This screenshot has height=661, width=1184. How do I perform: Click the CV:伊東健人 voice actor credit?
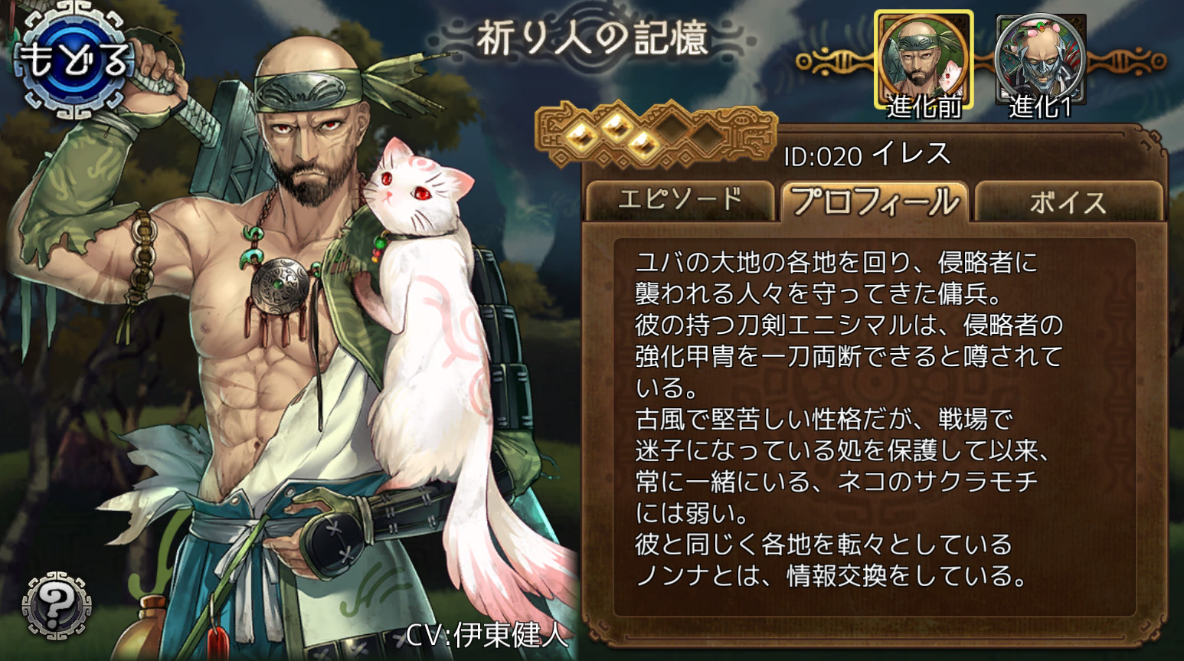(487, 635)
